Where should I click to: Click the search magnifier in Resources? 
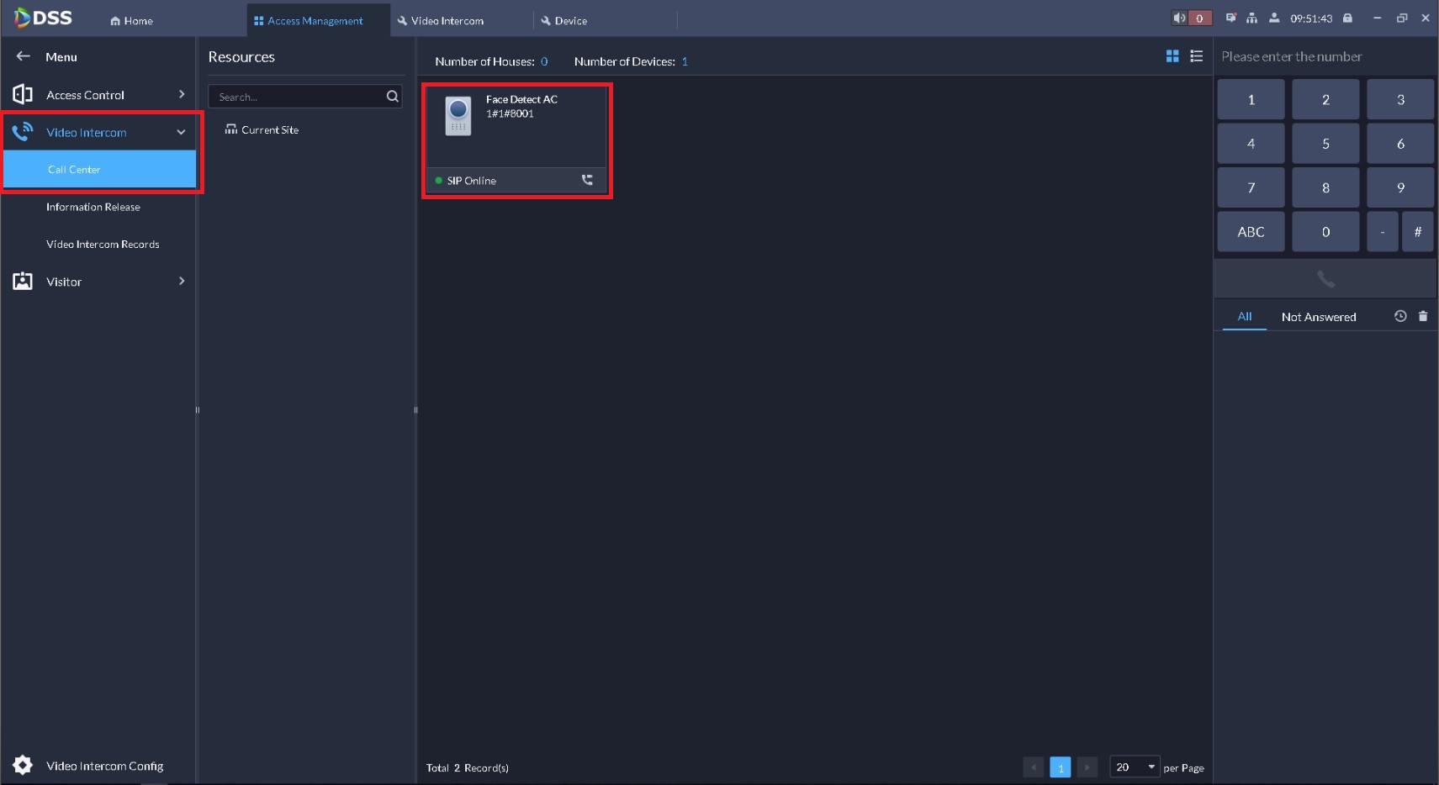point(392,97)
